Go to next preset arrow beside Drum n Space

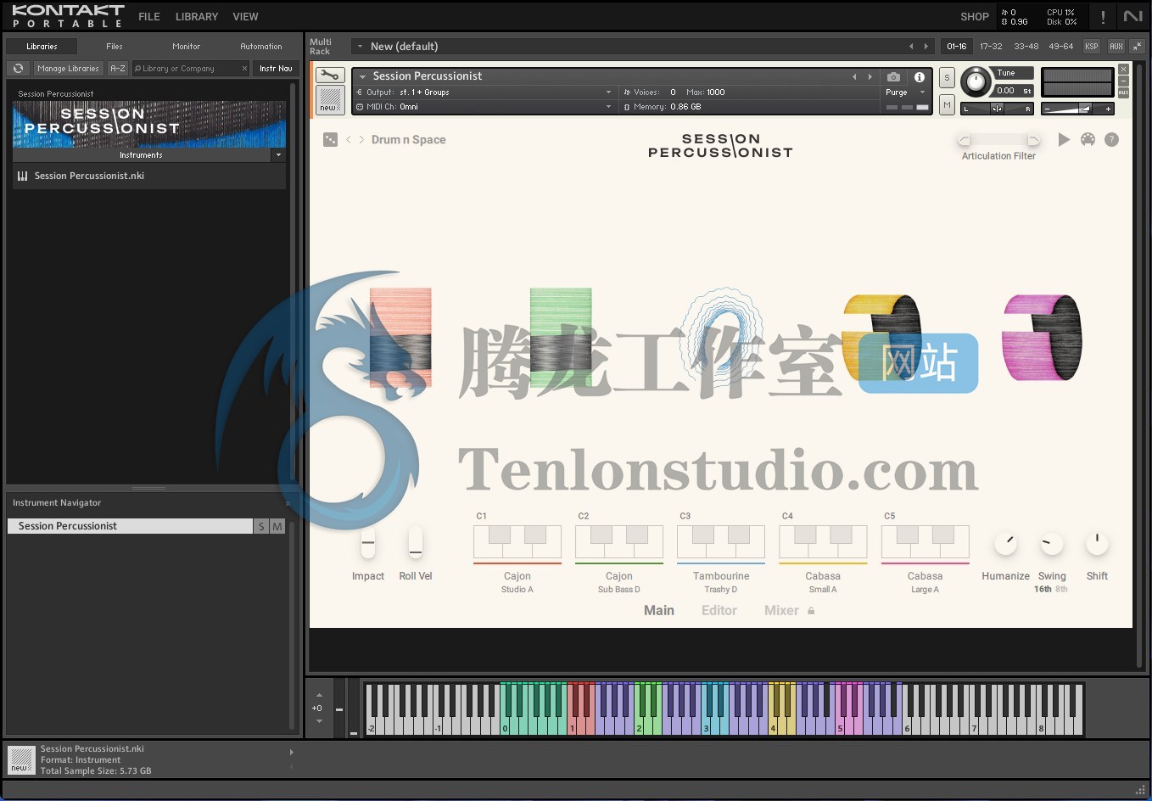click(361, 139)
